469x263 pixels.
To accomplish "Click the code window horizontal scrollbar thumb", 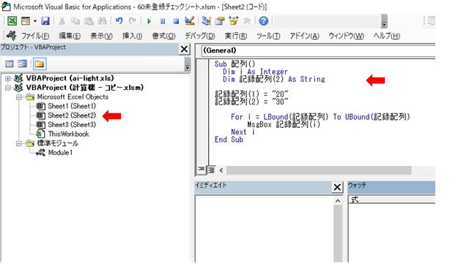I will 319,170.
